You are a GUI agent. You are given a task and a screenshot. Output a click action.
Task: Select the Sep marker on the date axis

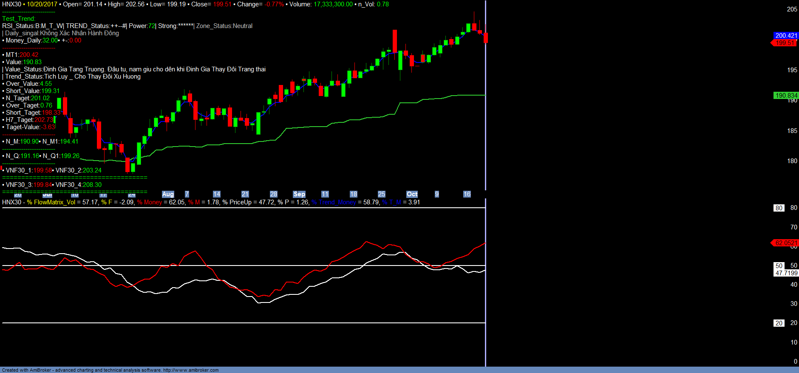[x=299, y=194]
